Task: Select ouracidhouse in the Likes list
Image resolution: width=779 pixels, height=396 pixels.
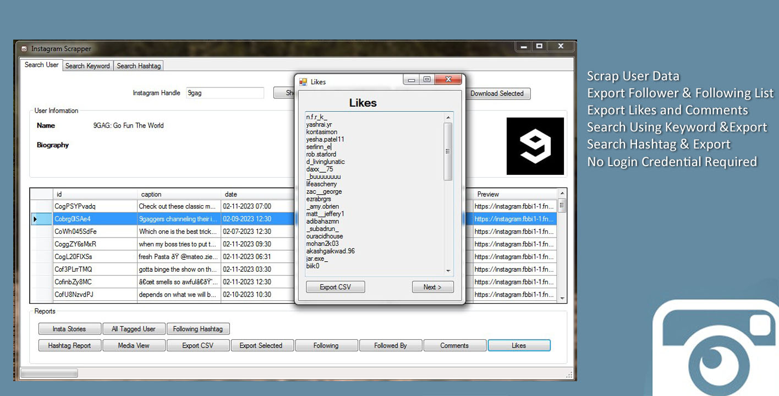Action: pyautogui.click(x=325, y=237)
